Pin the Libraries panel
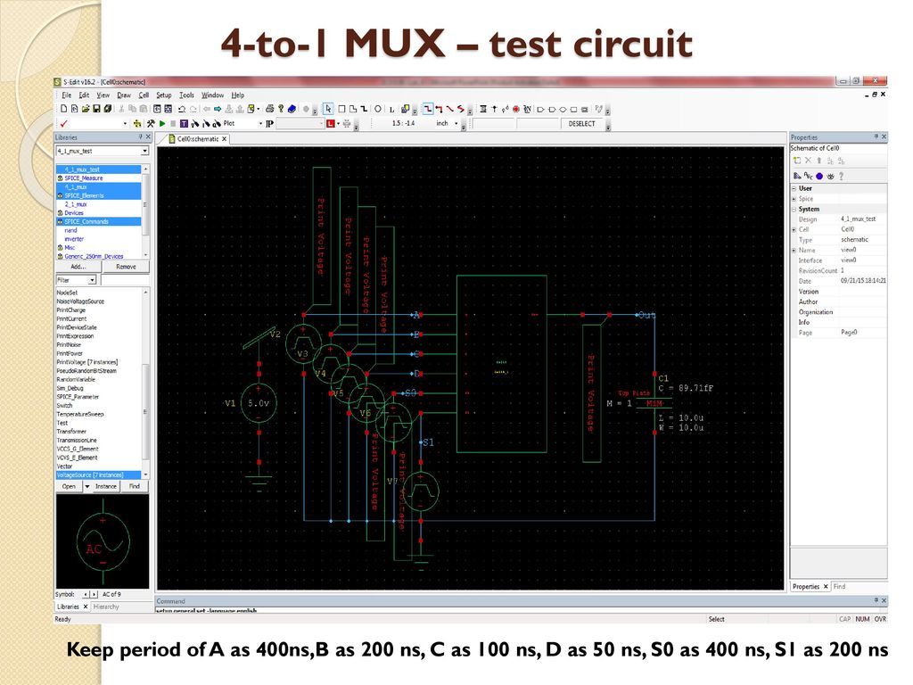This screenshot has width=913, height=685. coord(140,136)
